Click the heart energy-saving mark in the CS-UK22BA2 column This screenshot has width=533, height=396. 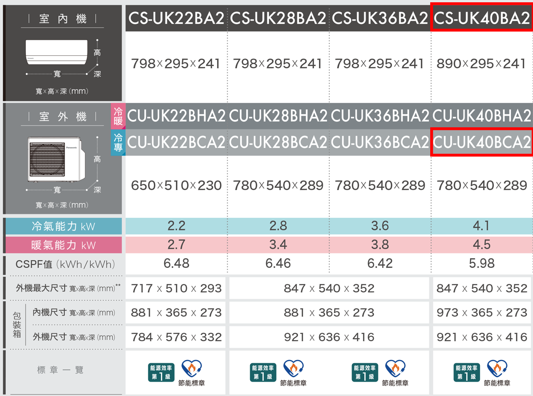tap(191, 369)
